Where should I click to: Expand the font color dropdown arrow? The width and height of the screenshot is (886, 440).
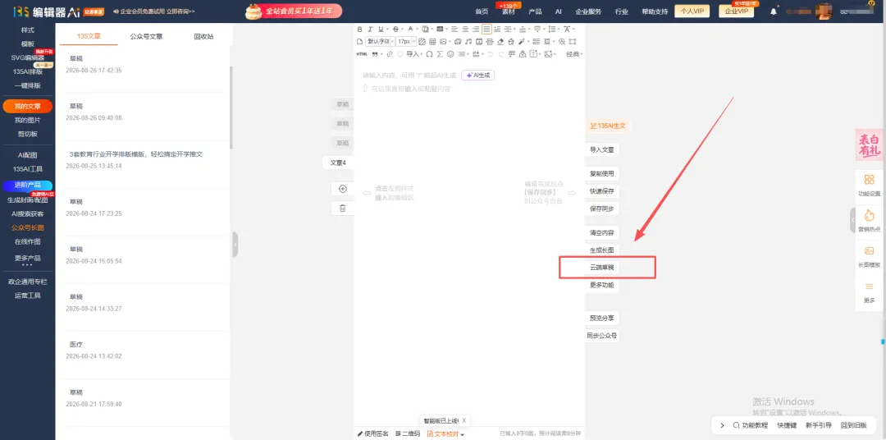pyautogui.click(x=417, y=29)
